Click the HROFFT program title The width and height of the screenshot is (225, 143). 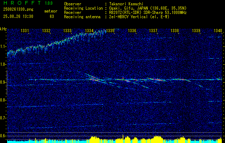(x=22, y=3)
